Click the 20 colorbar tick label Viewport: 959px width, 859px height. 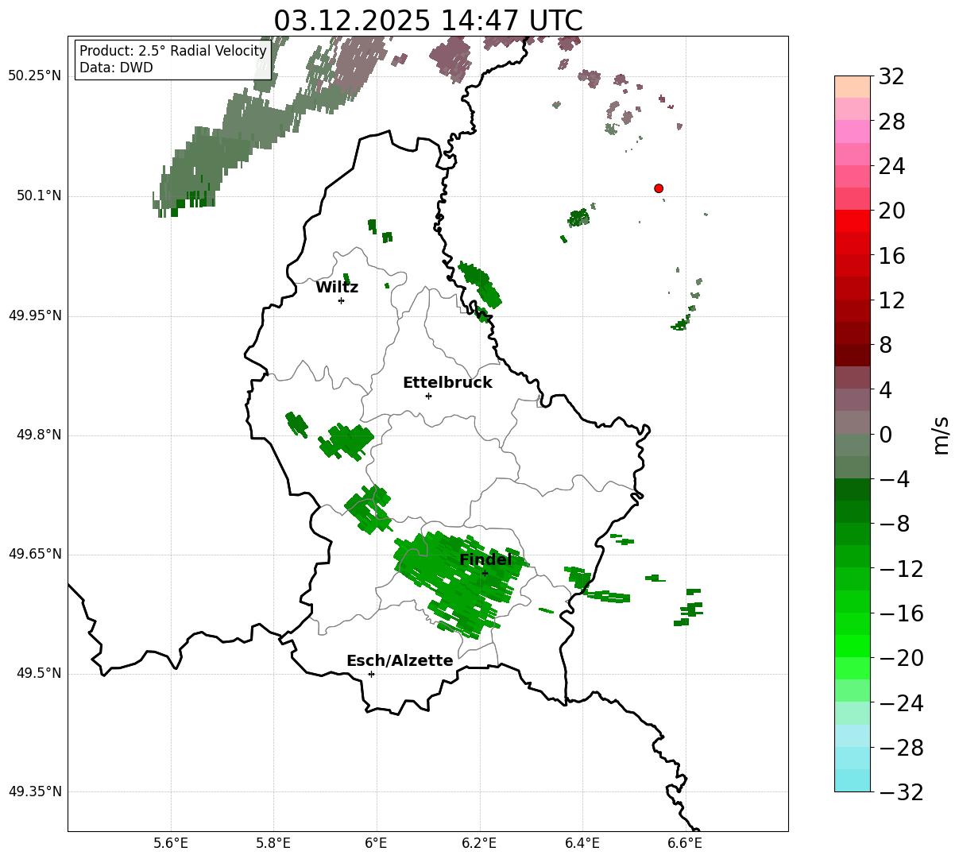click(891, 211)
